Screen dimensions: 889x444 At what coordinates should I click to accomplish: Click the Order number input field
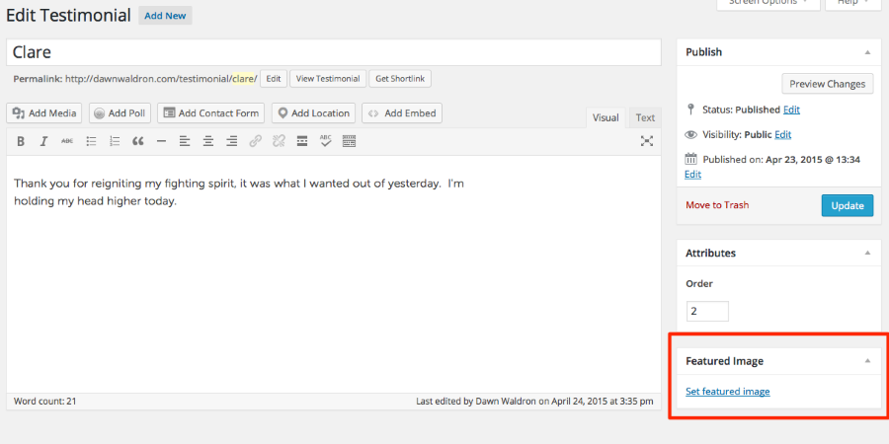pos(707,311)
